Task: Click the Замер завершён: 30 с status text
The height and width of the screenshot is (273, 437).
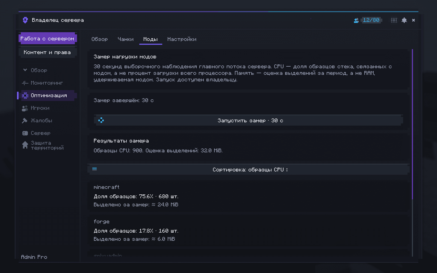Action: (123, 100)
